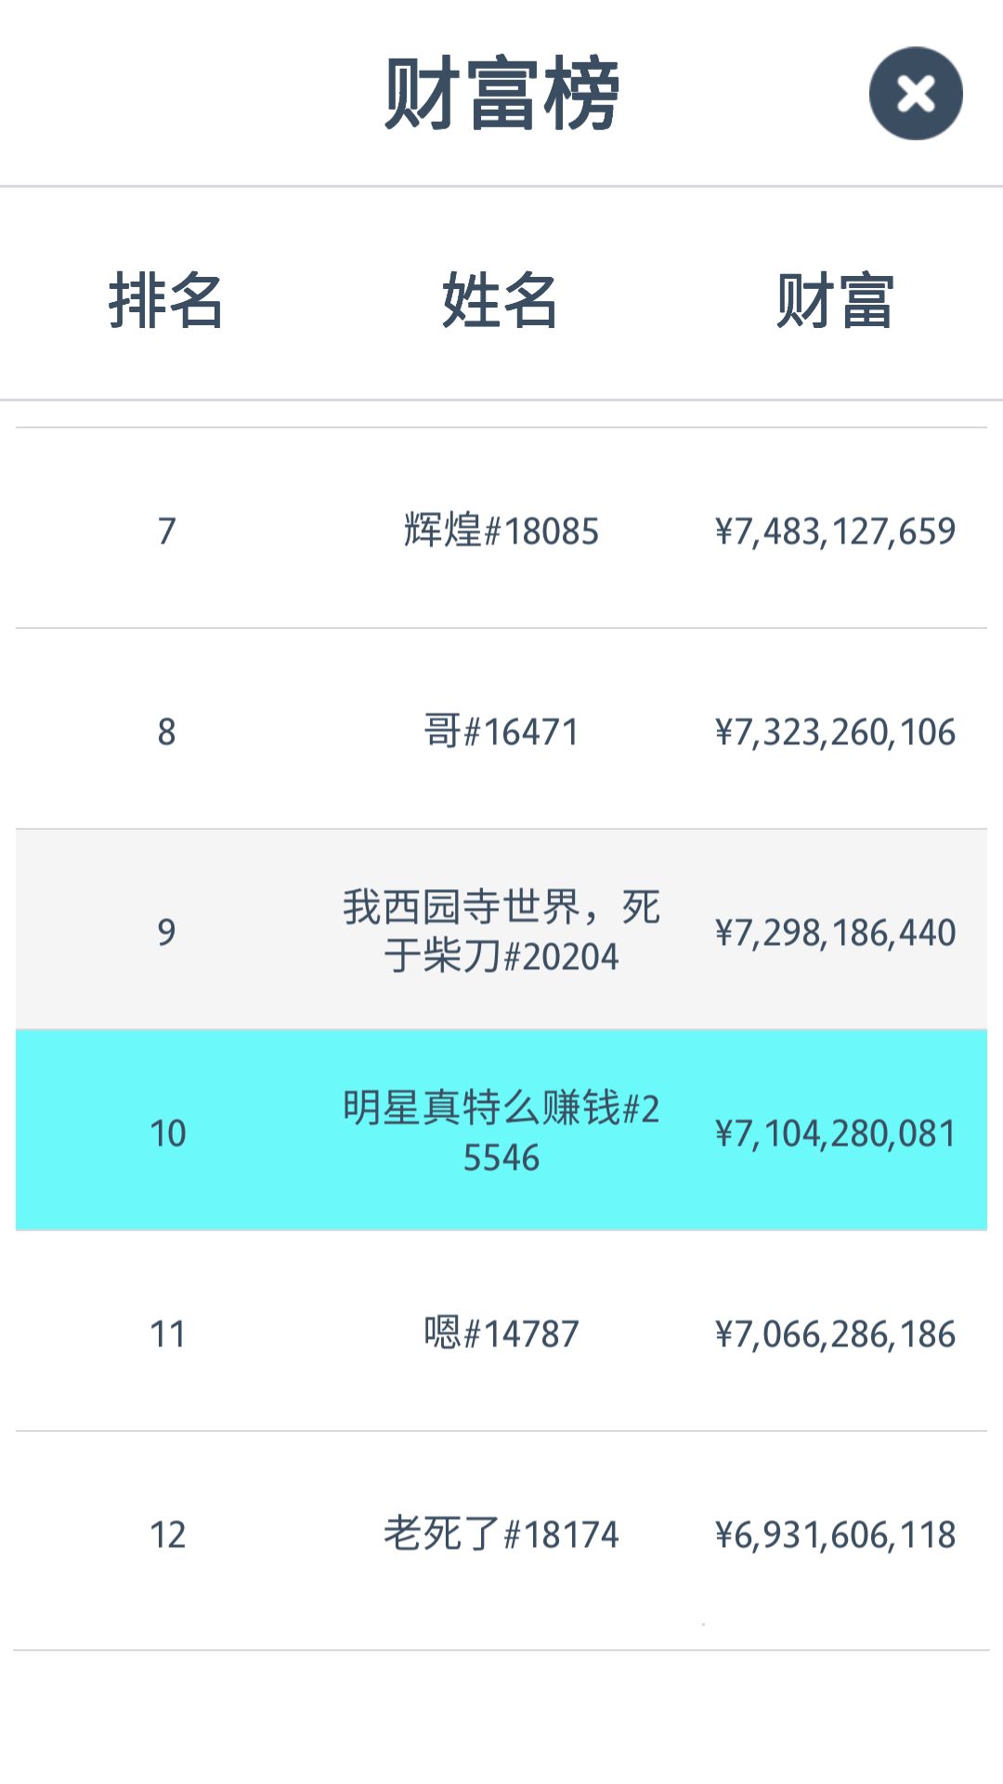Viewport: 1003px width, 1784px height.
Task: Tap wealth amount ¥7,298,186,440
Action: pyautogui.click(x=835, y=933)
